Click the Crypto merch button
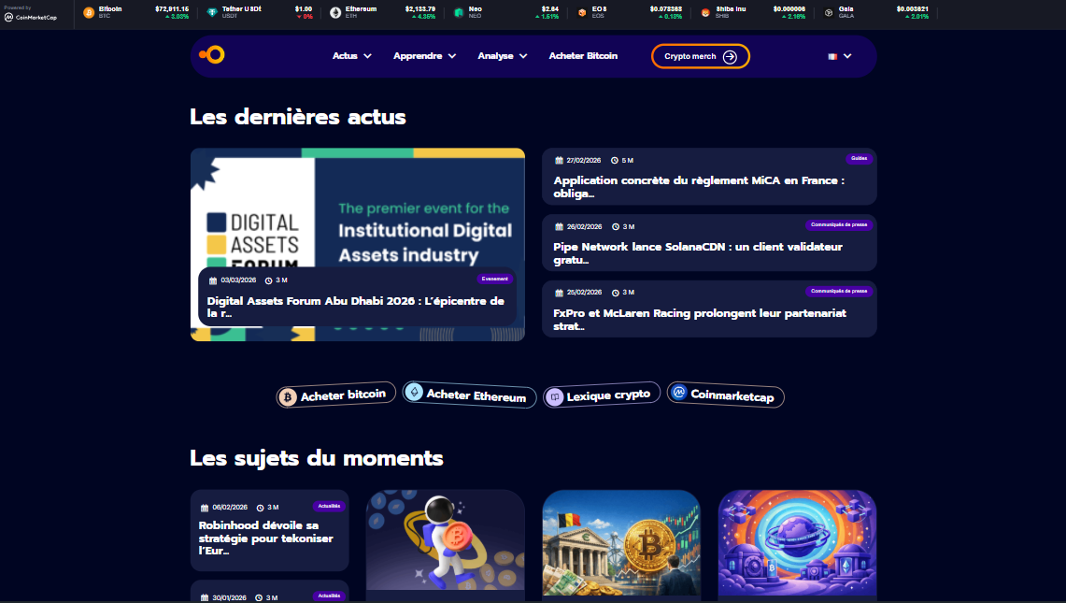 [x=701, y=56]
